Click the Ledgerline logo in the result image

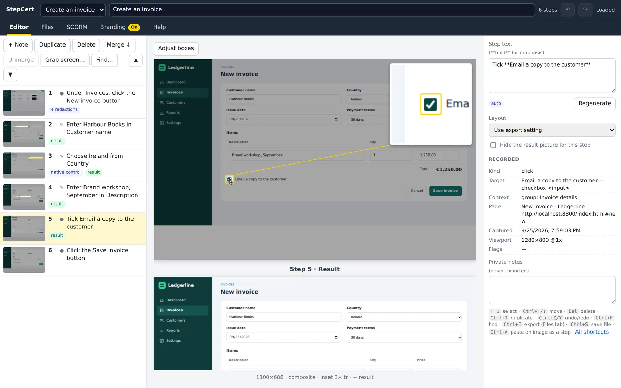[162, 285]
